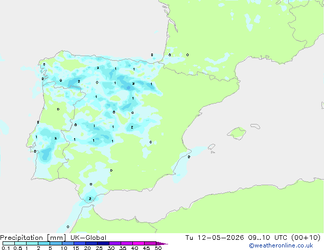Click the date 'Tu 12-05-2026' text
This screenshot has width=324, height=250.
[215, 238]
